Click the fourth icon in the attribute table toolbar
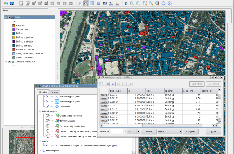 119,84
